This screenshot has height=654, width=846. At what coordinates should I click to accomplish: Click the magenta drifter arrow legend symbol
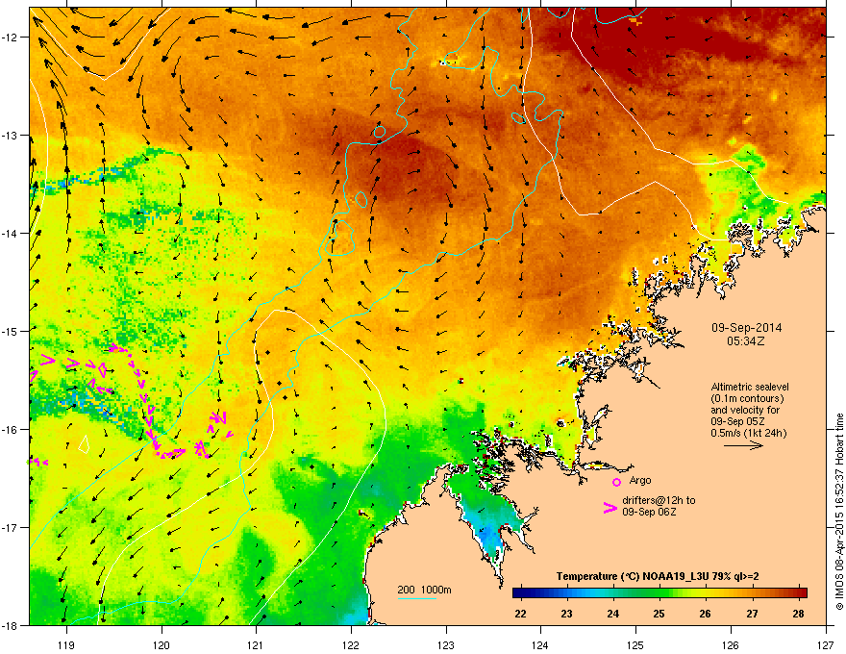point(610,507)
